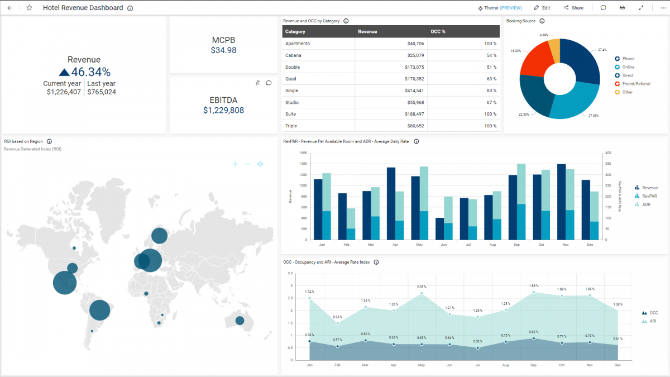Toggle ARI in the OCC chart legend
The width and height of the screenshot is (670, 377).
(651, 321)
